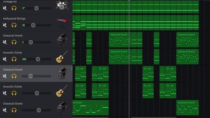Mute the bottom Classical Grand track
Viewport: 210px width, 118px height.
pyautogui.click(x=5, y=110)
